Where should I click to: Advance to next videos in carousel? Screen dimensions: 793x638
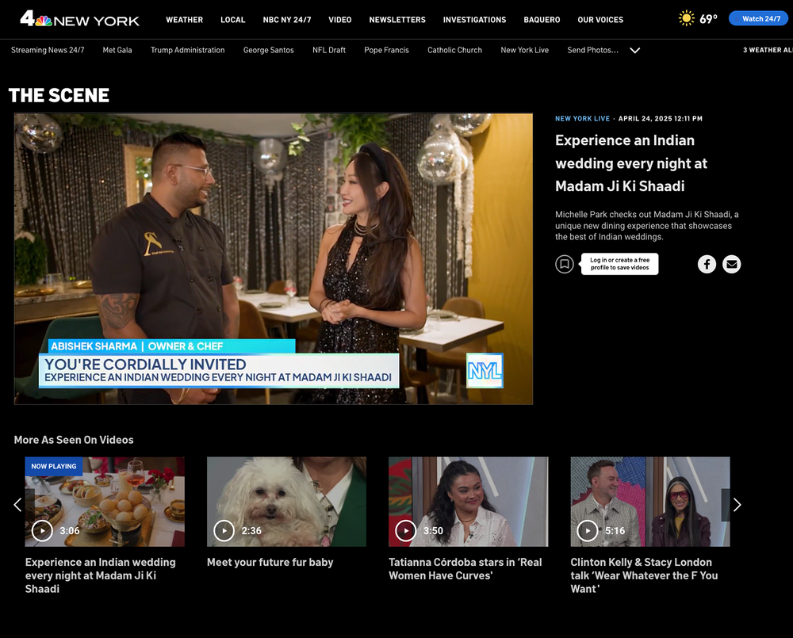[737, 505]
